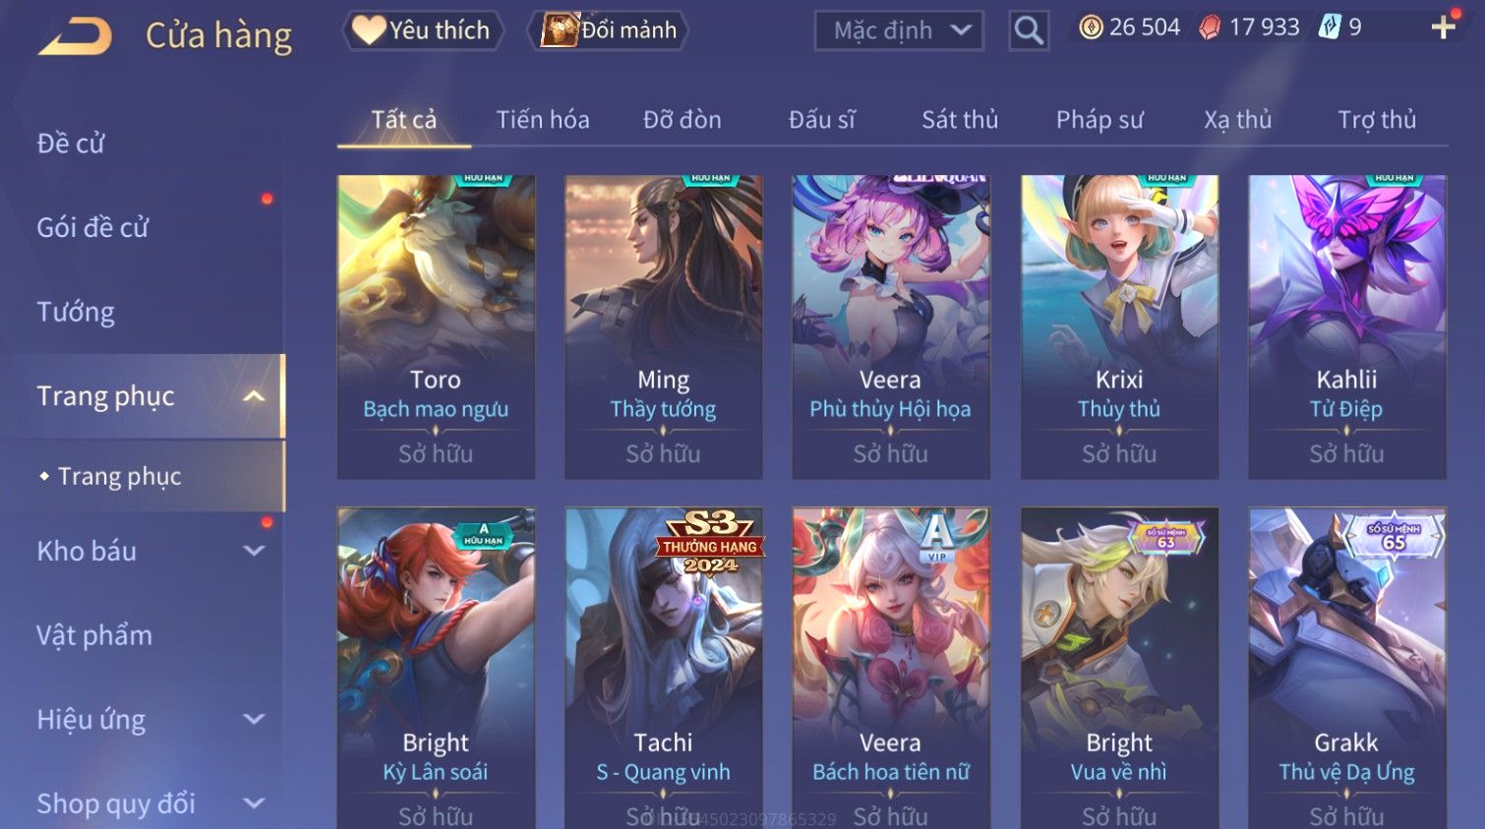Select Toro Bạch mao ngưu skin card
This screenshot has width=1485, height=829.
click(436, 327)
